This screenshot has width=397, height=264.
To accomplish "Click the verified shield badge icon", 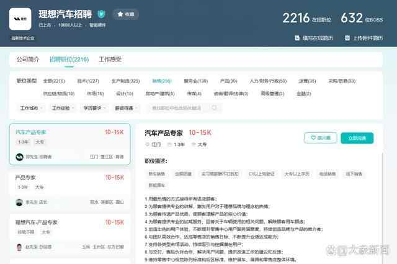I will 101,14.
